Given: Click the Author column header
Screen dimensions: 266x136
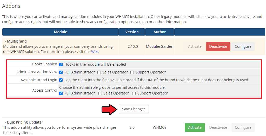Looking at the screenshot, I should [160, 32].
